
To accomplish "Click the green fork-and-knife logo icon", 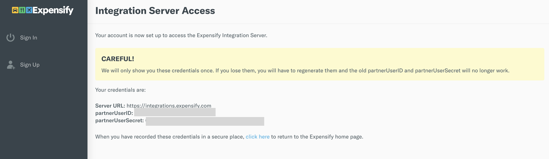I will pyautogui.click(x=22, y=10).
